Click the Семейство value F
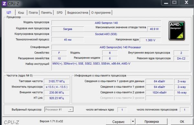The height and width of the screenshot is (125, 194). 59,53
